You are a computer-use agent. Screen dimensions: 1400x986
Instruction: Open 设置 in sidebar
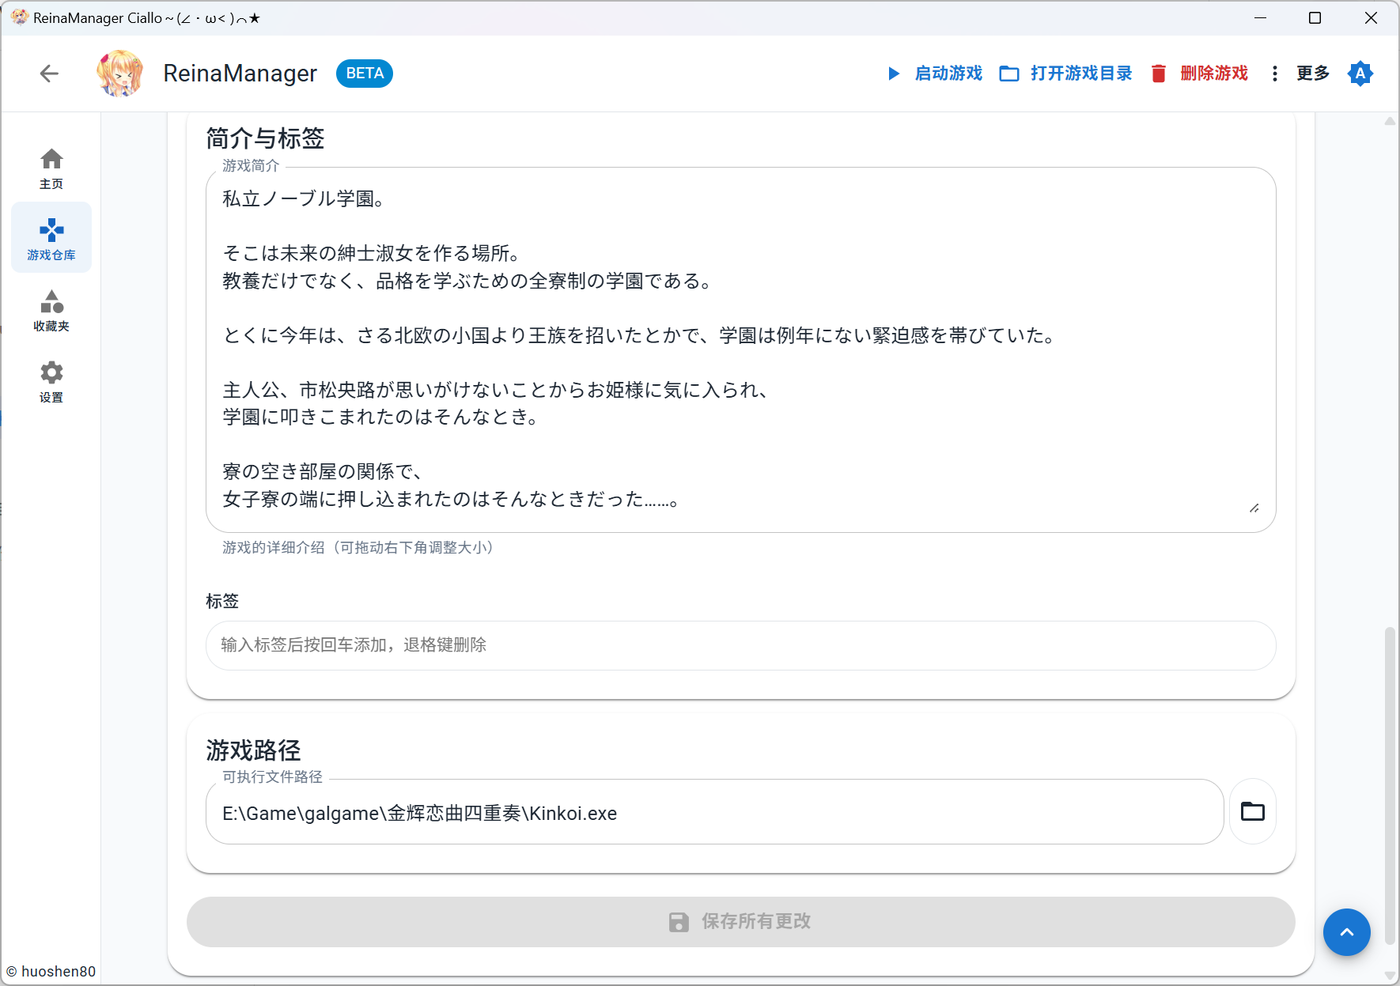tap(51, 380)
